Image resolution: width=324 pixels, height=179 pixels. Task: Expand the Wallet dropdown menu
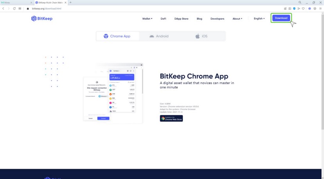pyautogui.click(x=147, y=19)
